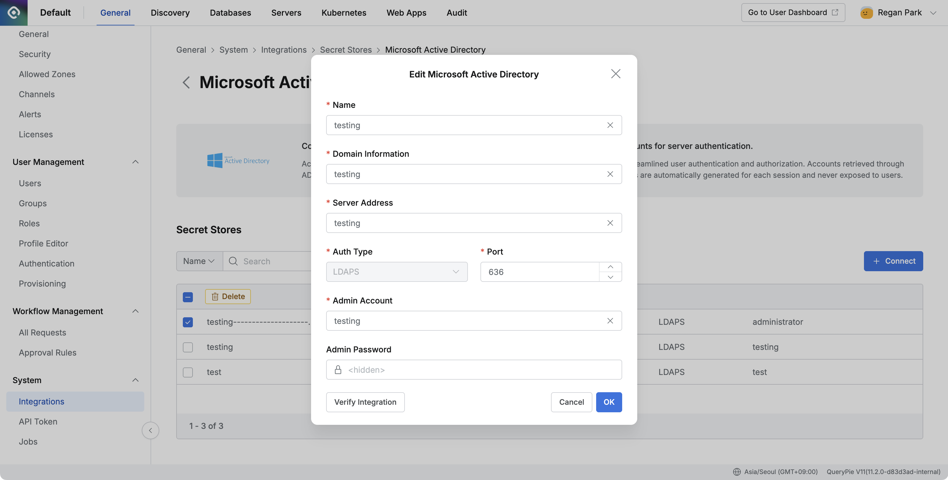Open the Name search filter dropdown
The width and height of the screenshot is (948, 480).
(199, 261)
